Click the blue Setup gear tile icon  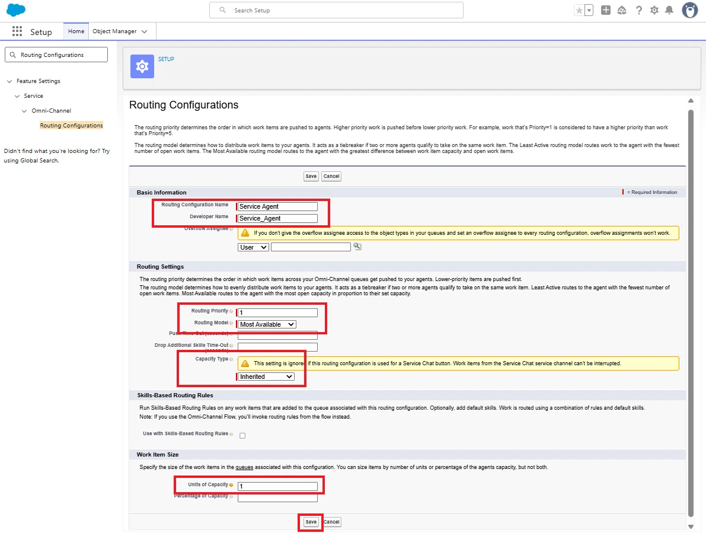142,66
